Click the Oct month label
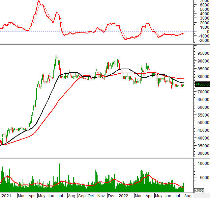Viewport: 210px width, 198px height. click(x=91, y=196)
